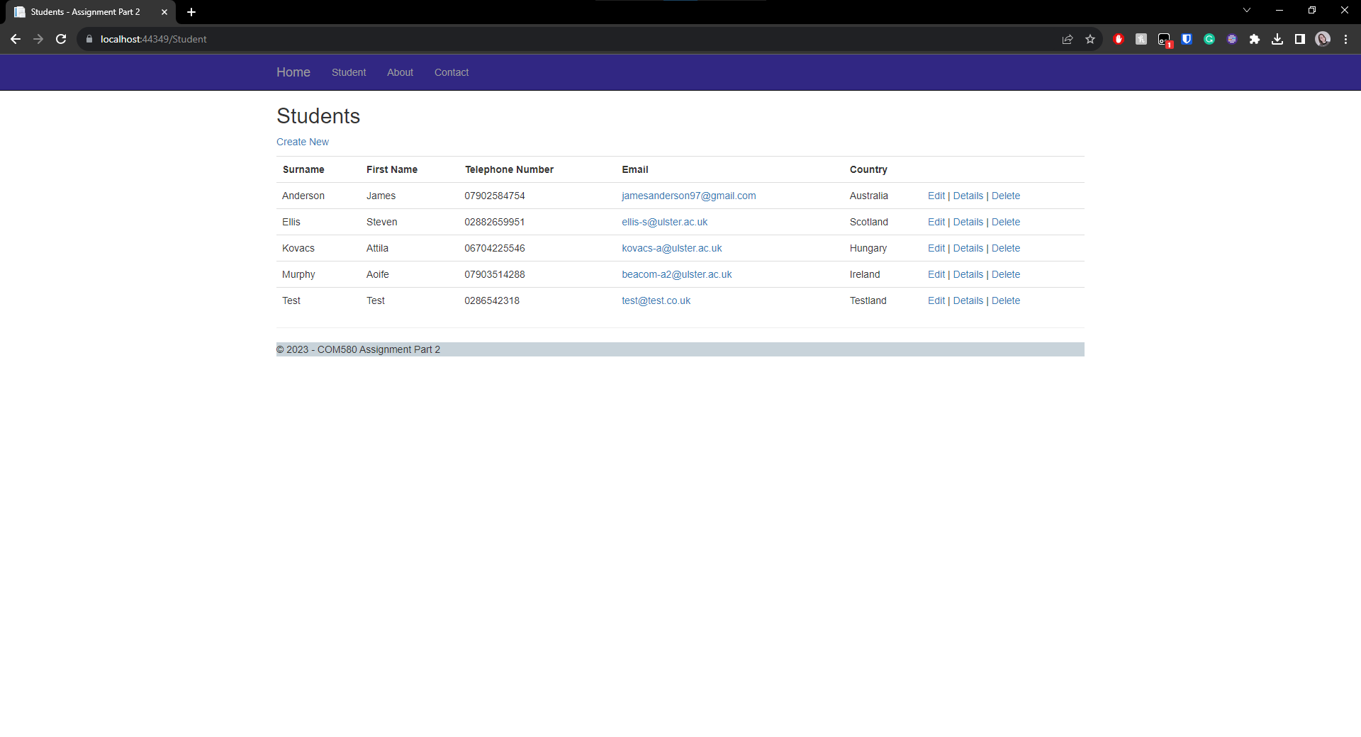Open the AdBlock extension icon
1361x737 pixels.
pyautogui.click(x=1119, y=39)
